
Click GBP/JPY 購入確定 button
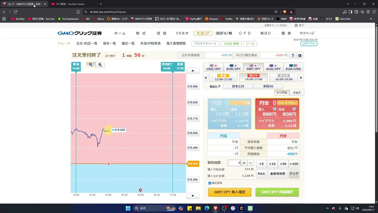229,192
